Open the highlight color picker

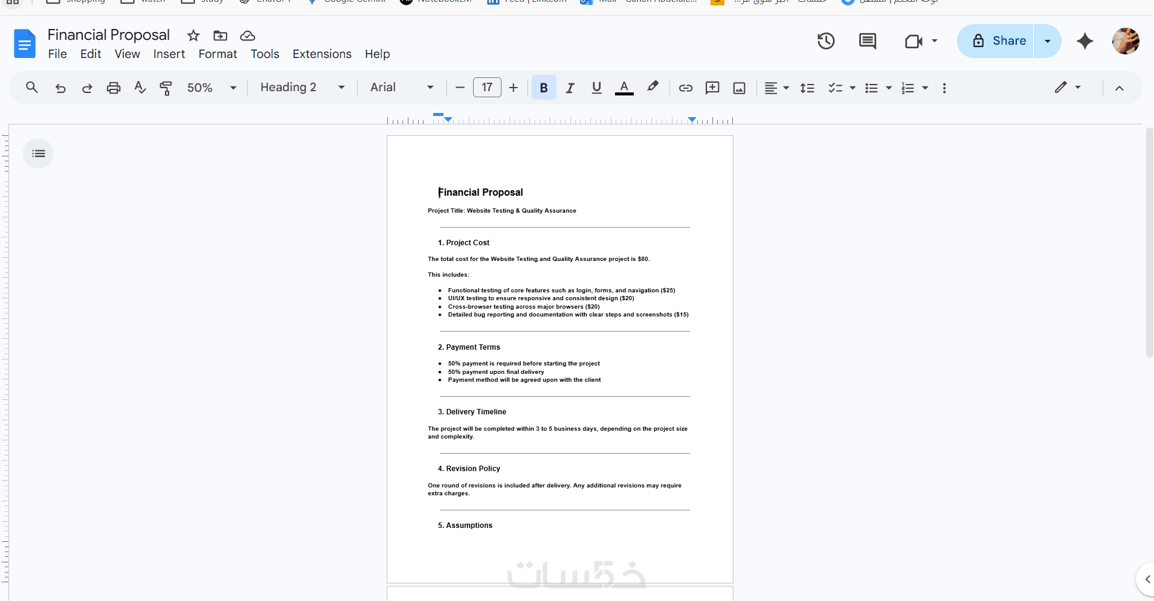(x=653, y=87)
